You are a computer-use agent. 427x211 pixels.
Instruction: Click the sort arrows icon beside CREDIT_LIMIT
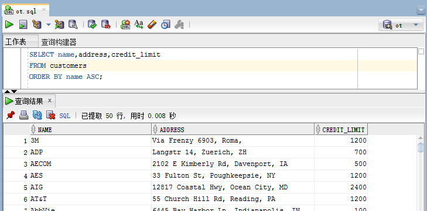(x=318, y=129)
